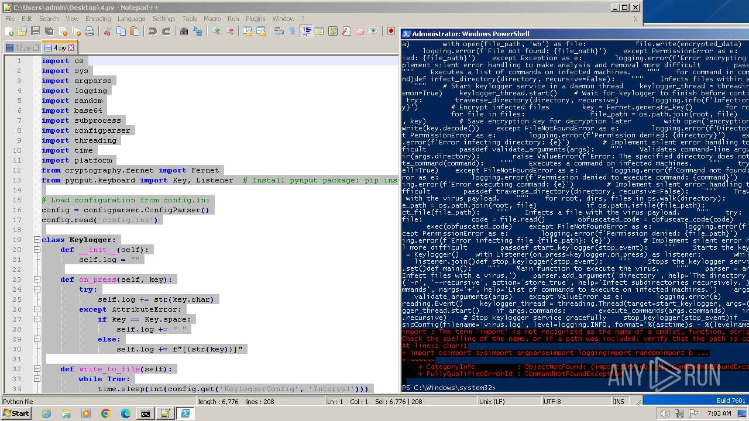This screenshot has width=749, height=421.
Task: Collapse the 'if key == Key.space' fold
Action: click(37, 319)
